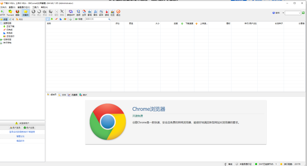Viewport: 307px width, 166px height.
Task: Open a Torrent file from the toolbar
Action: (10, 13)
